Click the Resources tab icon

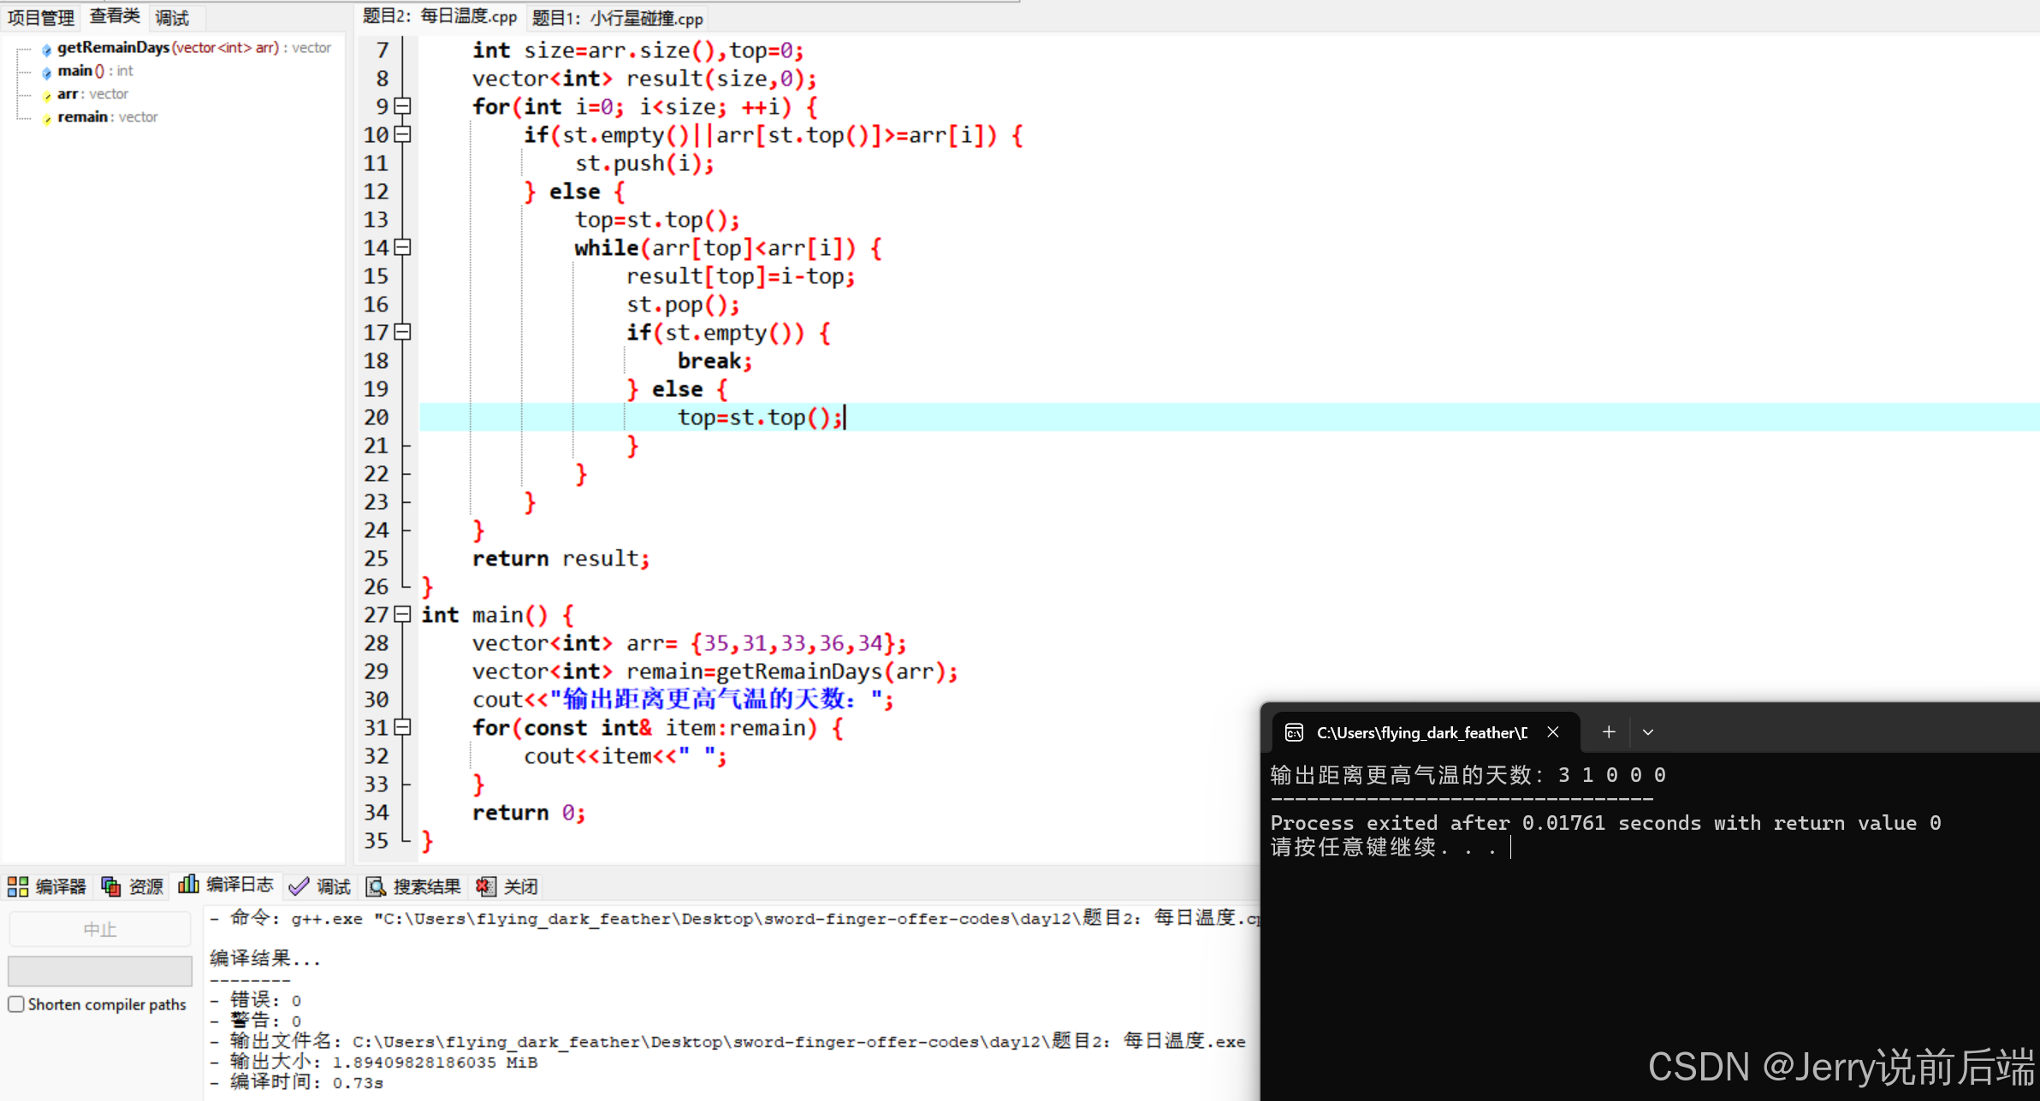[111, 887]
